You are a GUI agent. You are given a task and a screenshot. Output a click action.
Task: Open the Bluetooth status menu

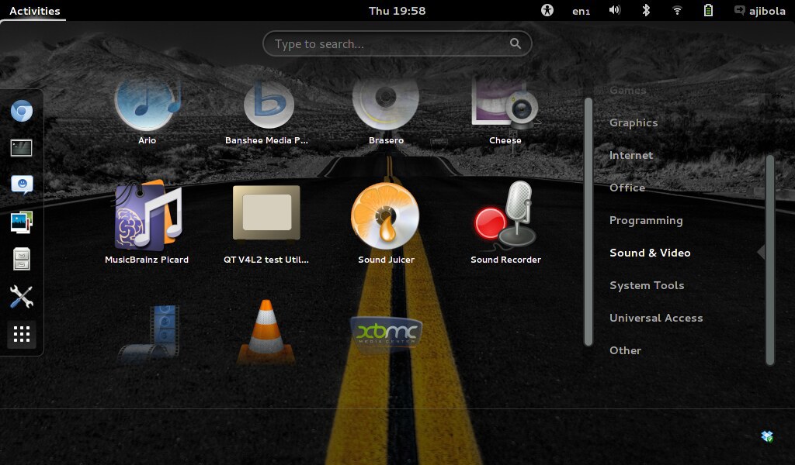coord(646,10)
